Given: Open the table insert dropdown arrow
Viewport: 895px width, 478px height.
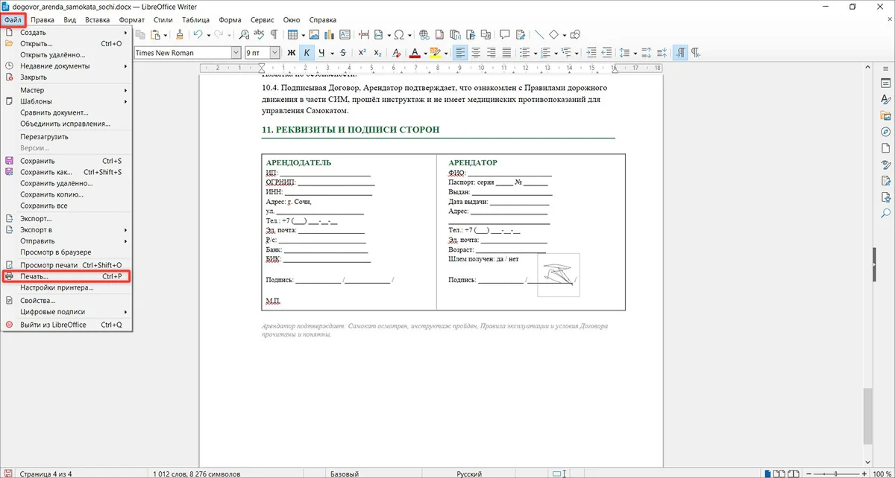Looking at the screenshot, I should (302, 34).
